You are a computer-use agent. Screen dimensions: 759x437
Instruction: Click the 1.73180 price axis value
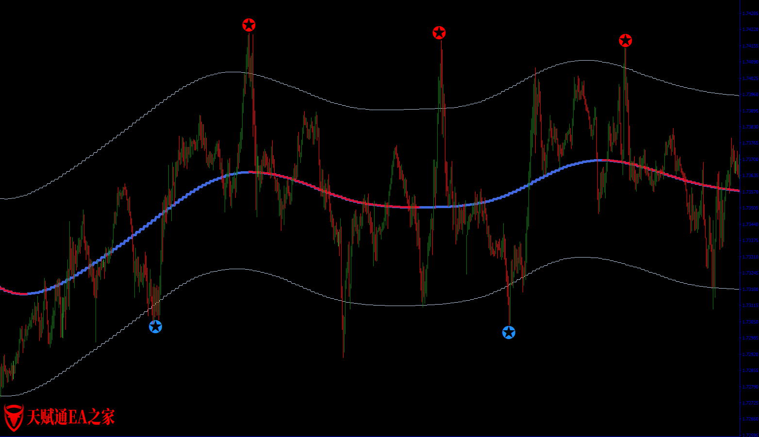(x=750, y=290)
